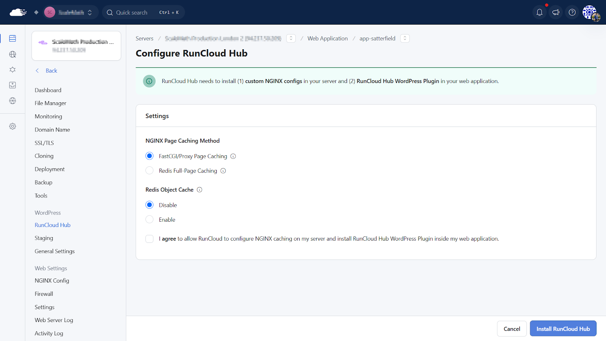Click the servers icon in left rail
This screenshot has height=341, width=606.
click(x=12, y=38)
